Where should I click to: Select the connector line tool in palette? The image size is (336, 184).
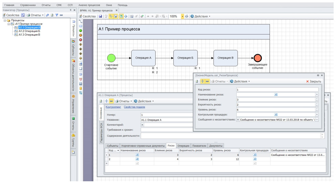tap(81, 21)
